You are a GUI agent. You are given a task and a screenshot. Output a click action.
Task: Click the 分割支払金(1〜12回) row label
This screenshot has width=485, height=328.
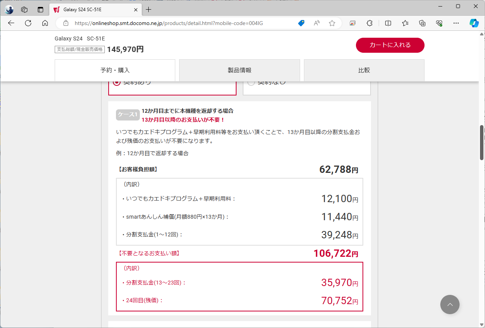(x=152, y=234)
